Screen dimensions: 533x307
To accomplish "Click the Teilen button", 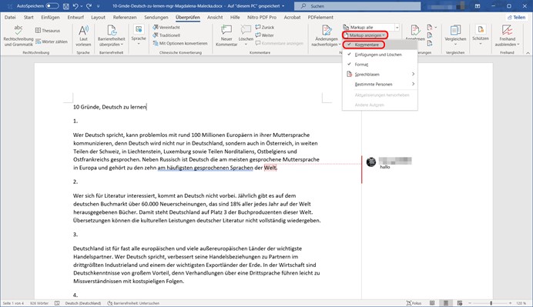I will coord(517,18).
